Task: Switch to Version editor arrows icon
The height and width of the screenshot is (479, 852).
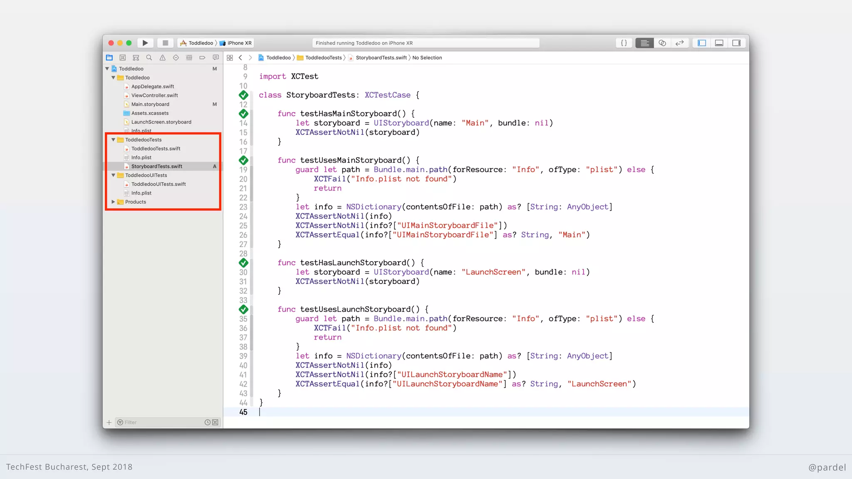Action: click(x=680, y=43)
